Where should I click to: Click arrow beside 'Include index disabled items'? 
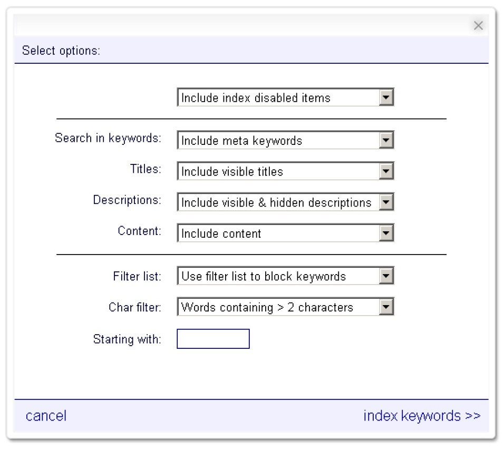(x=386, y=97)
